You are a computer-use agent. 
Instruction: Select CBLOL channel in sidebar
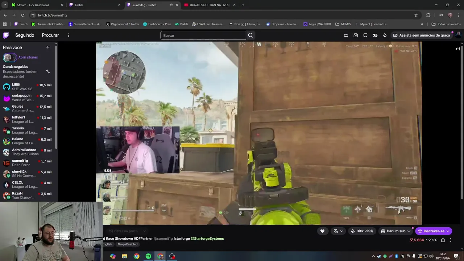pyautogui.click(x=28, y=185)
